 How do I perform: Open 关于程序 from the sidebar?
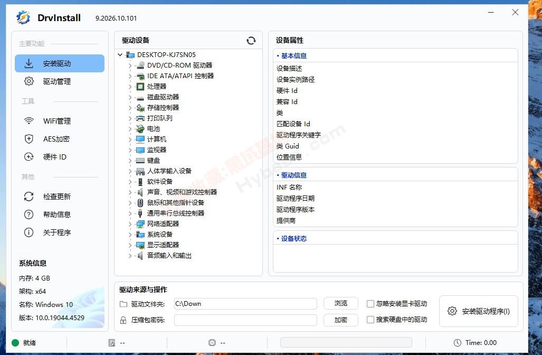tap(60, 232)
